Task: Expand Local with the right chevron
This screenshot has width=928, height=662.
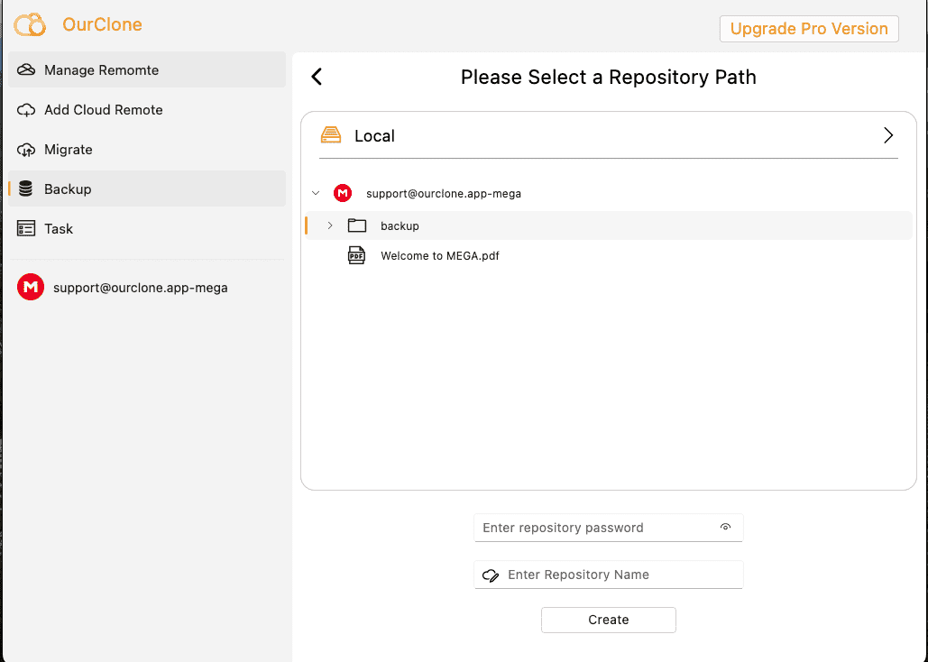Action: pos(888,135)
